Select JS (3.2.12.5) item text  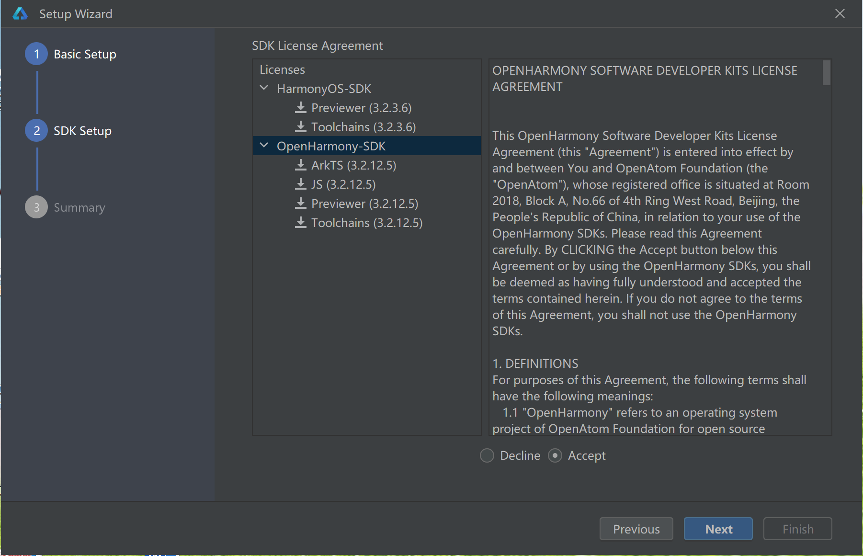(343, 184)
